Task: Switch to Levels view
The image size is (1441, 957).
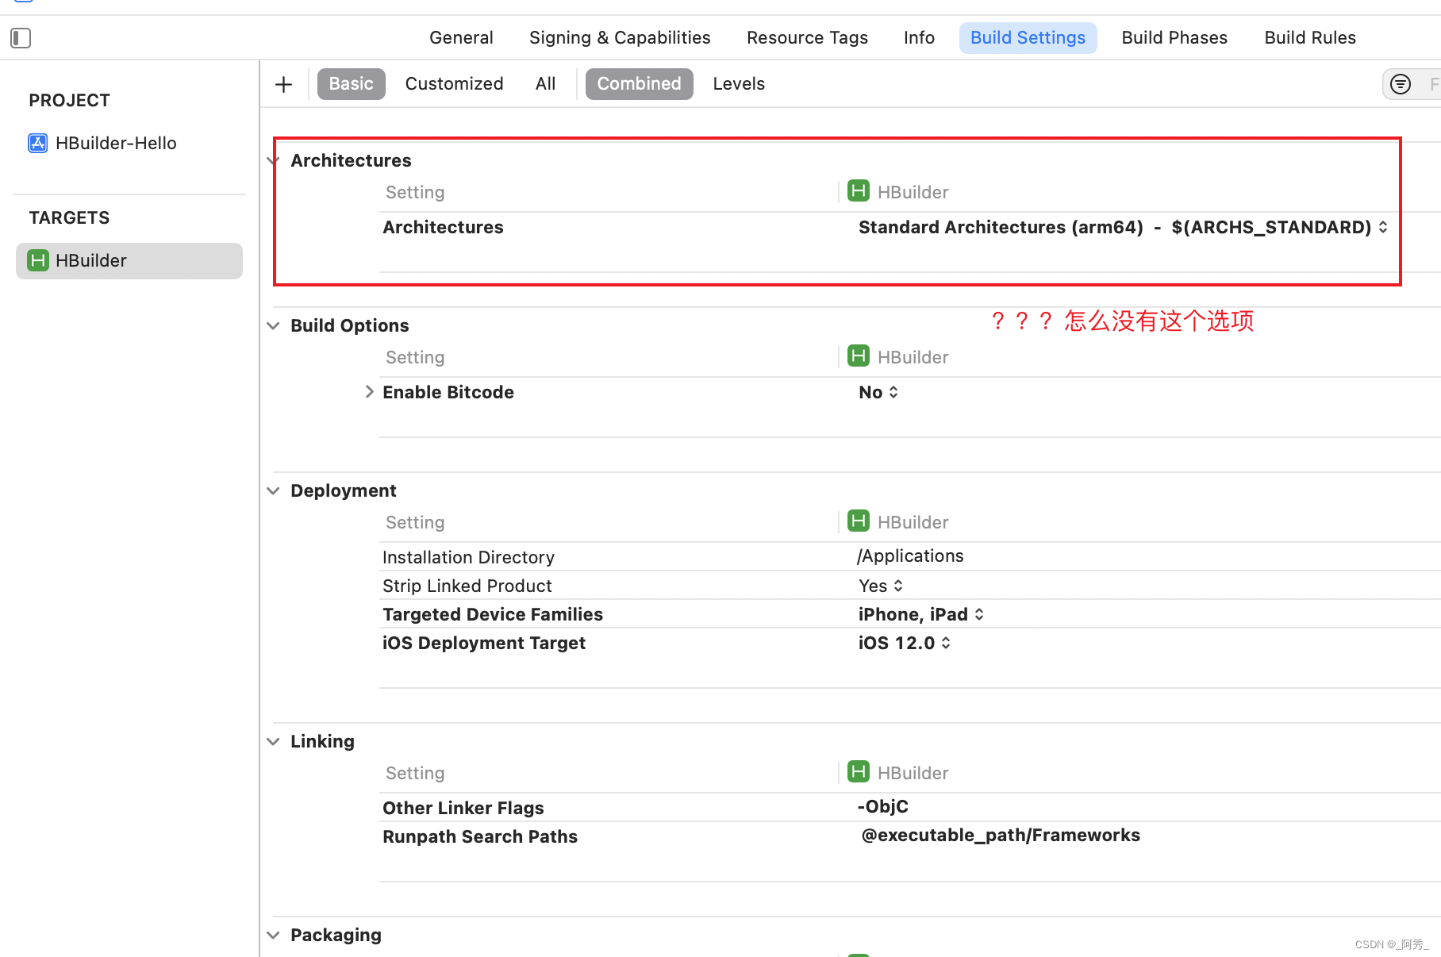Action: click(739, 84)
